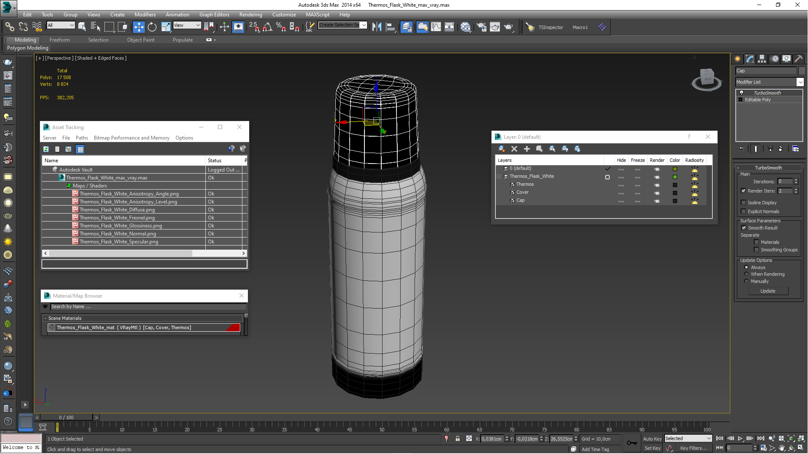Click the Set Key button
Viewport: 808px width, 454px height.
(652, 448)
